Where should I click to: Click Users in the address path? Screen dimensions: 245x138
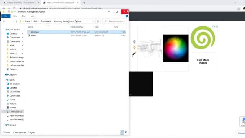(x=28, y=21)
